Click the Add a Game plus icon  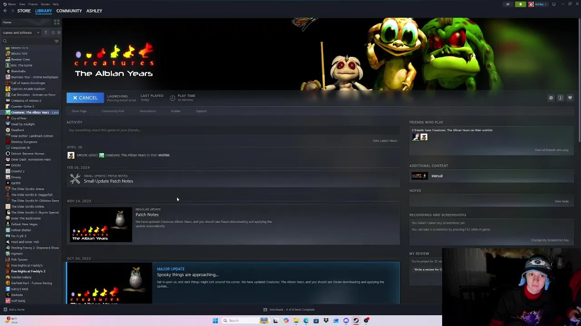[5, 310]
